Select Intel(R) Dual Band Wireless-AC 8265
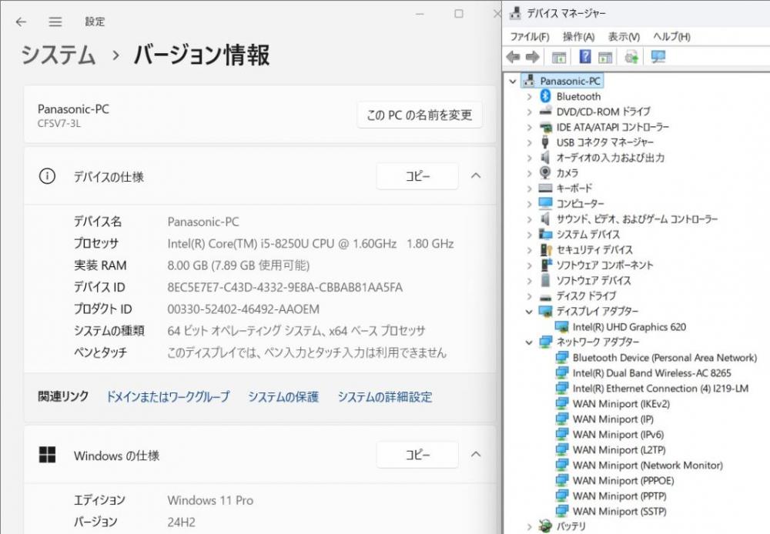The width and height of the screenshot is (770, 534). [x=651, y=373]
